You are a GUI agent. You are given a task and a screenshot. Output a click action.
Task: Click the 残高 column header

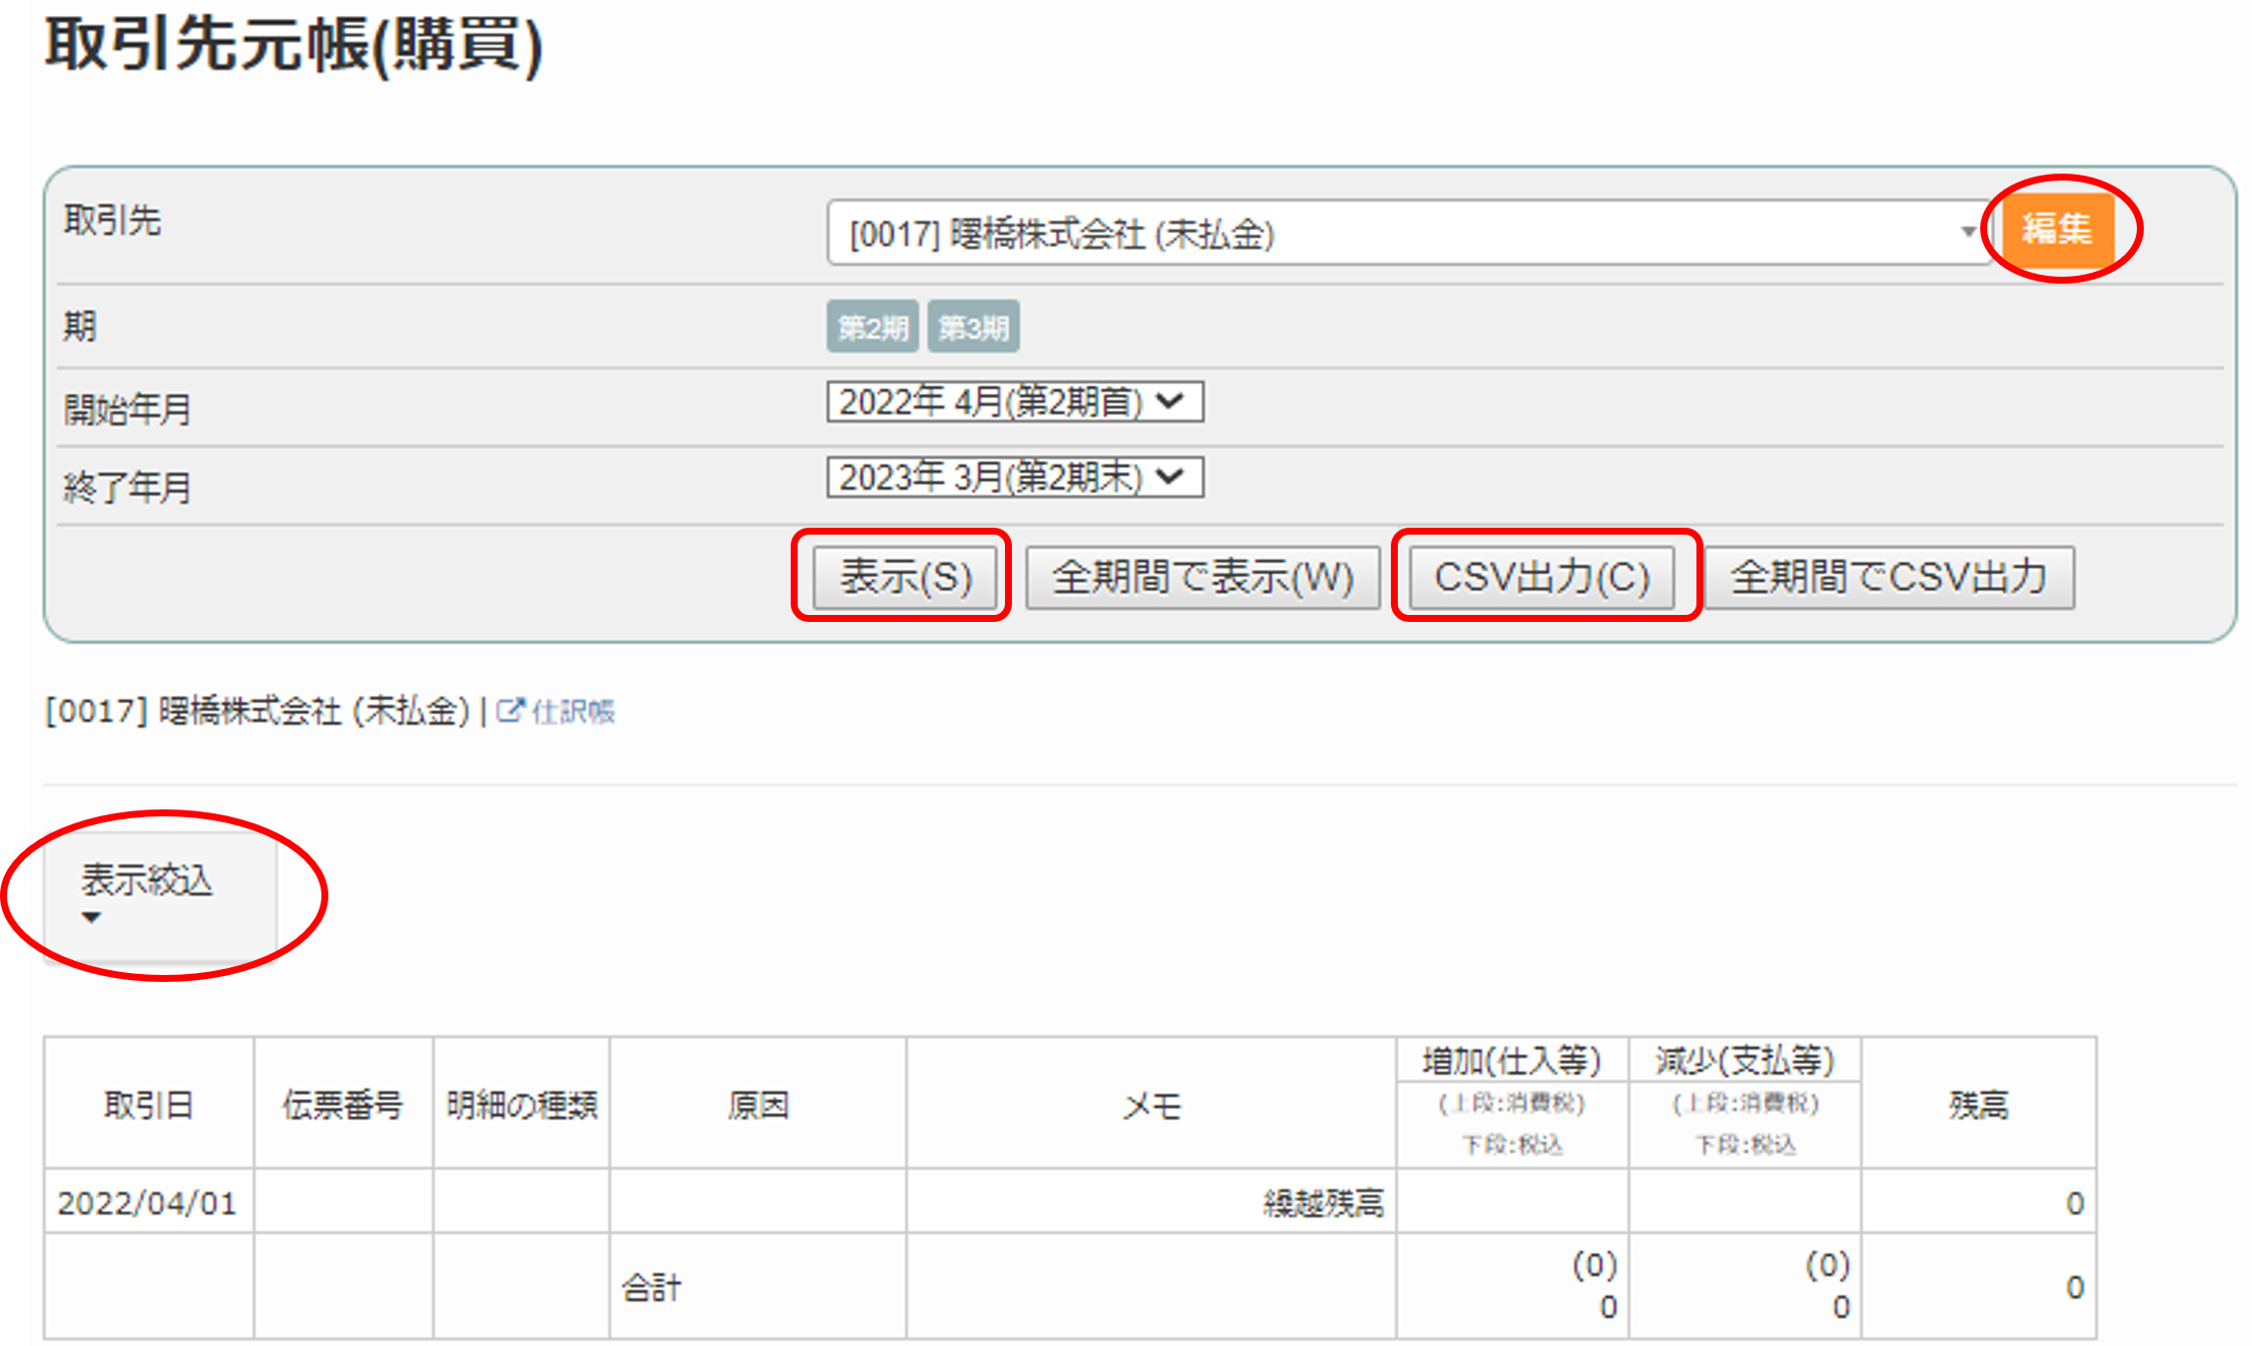coord(1979,1104)
